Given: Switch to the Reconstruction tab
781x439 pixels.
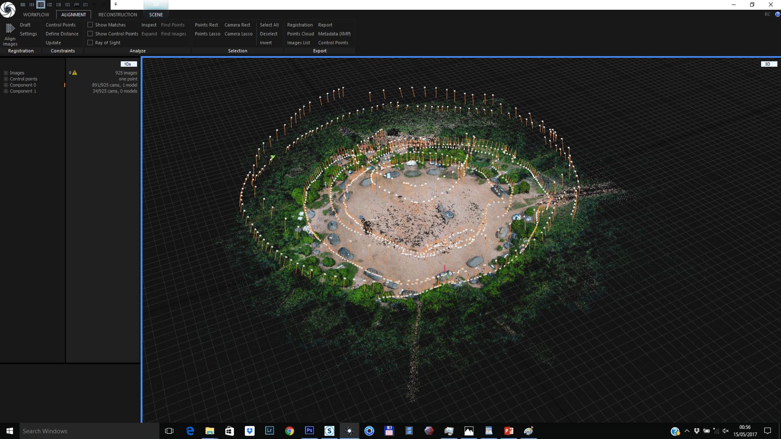Looking at the screenshot, I should (118, 14).
